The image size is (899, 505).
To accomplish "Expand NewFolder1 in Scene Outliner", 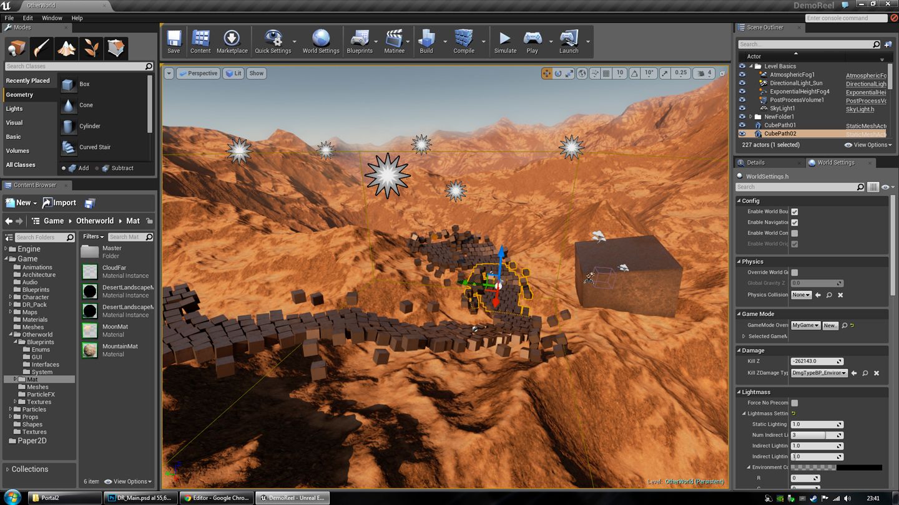I will (750, 117).
